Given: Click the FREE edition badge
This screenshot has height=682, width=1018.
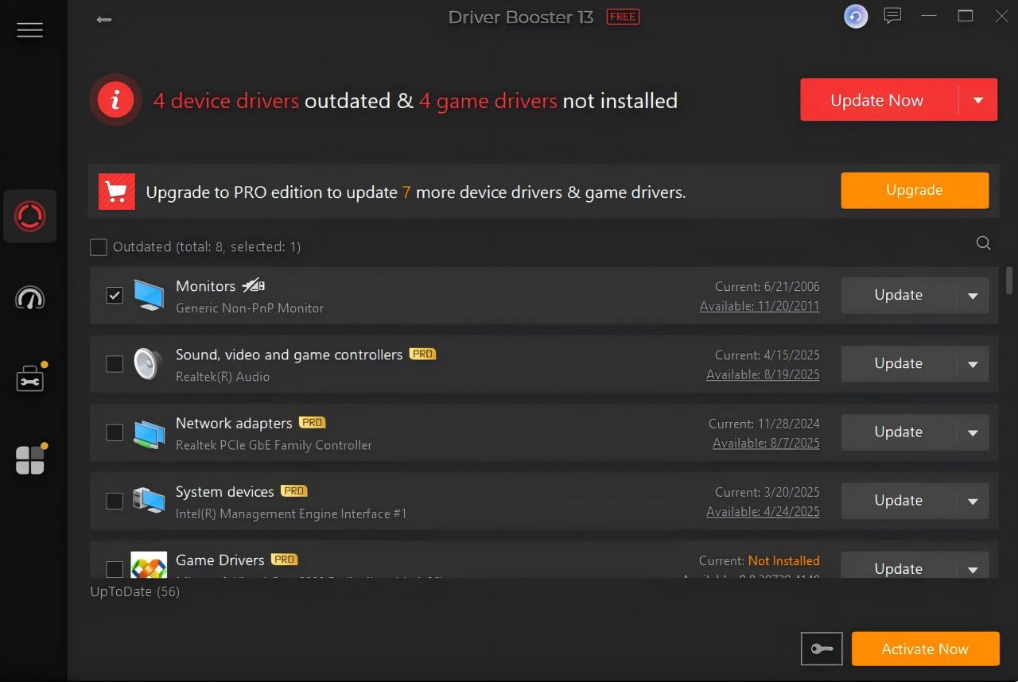Looking at the screenshot, I should tap(623, 17).
